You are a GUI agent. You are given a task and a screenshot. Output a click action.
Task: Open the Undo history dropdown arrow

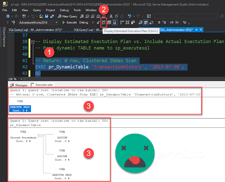tap(134, 16)
